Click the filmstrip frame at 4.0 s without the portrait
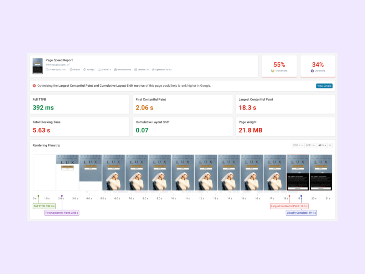Image resolution: width=365 pixels, height=274 pixels. click(x=90, y=172)
